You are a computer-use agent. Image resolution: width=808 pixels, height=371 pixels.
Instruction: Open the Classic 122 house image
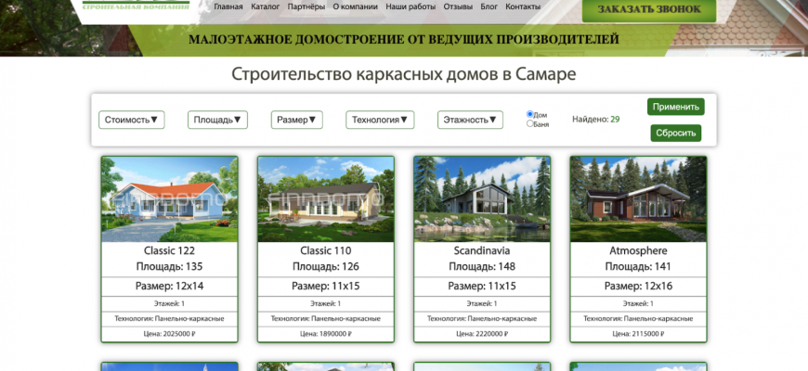[169, 199]
